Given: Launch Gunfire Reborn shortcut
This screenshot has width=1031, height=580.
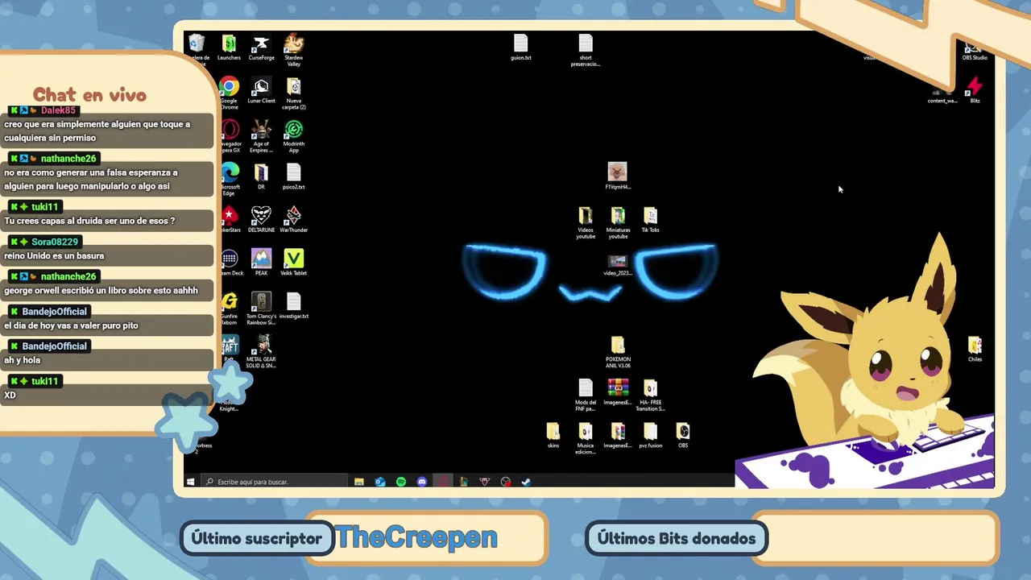Looking at the screenshot, I should pos(230,308).
